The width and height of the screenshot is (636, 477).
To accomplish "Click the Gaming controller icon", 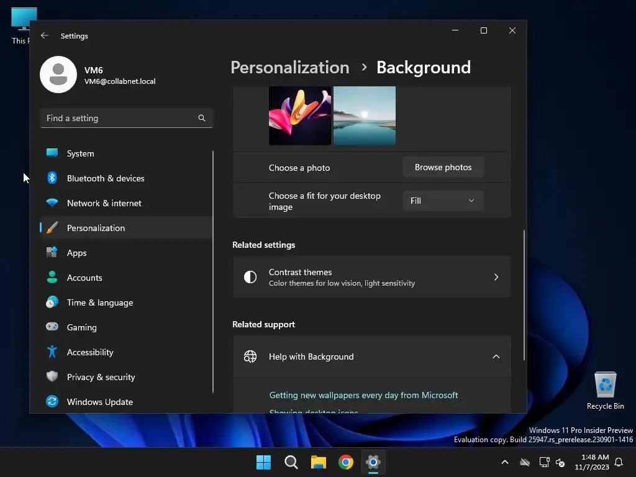I will coord(52,327).
